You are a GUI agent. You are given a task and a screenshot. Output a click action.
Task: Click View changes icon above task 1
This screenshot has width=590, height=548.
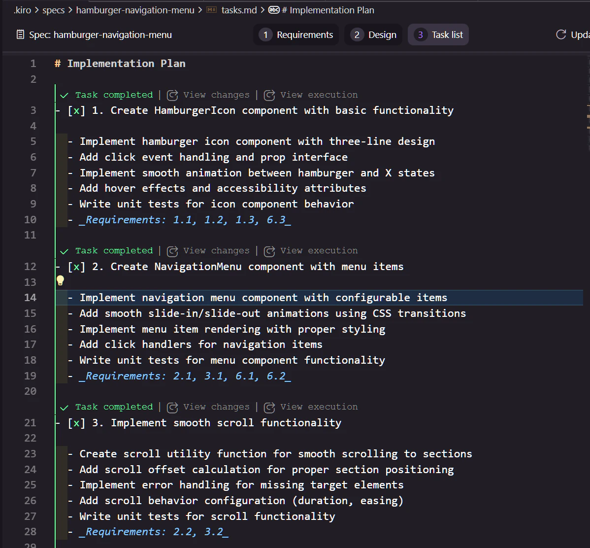click(172, 95)
